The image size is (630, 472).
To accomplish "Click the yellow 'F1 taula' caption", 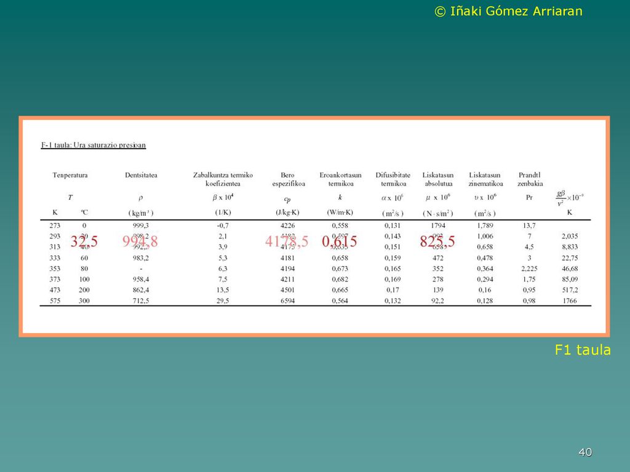I will (583, 350).
